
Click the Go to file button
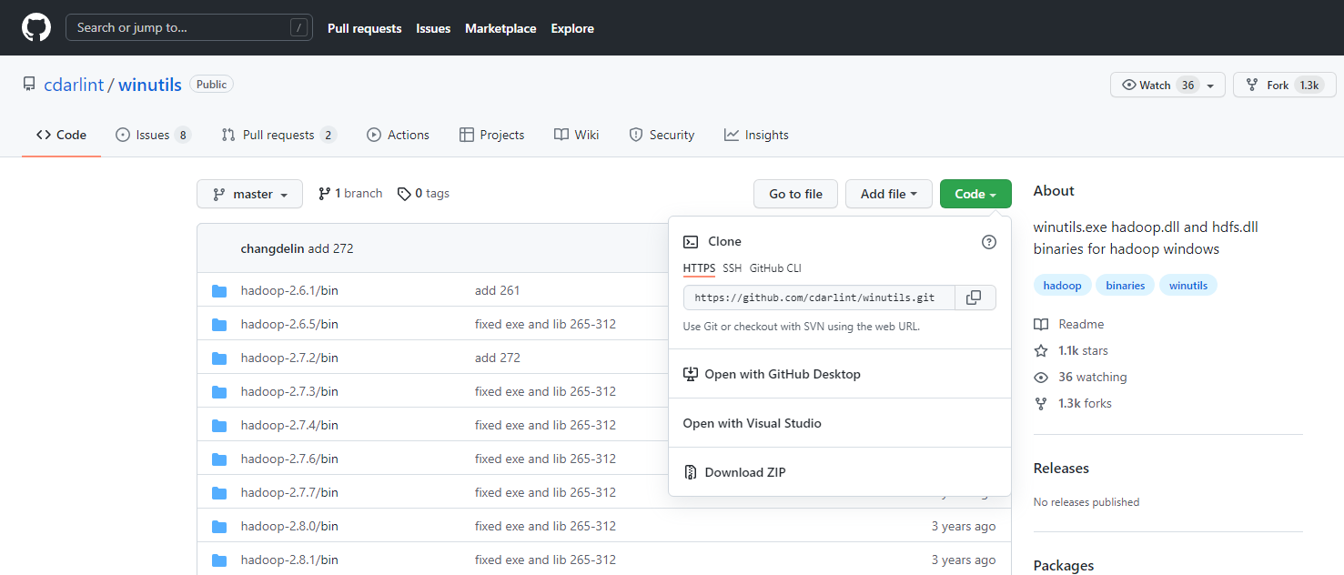tap(795, 194)
